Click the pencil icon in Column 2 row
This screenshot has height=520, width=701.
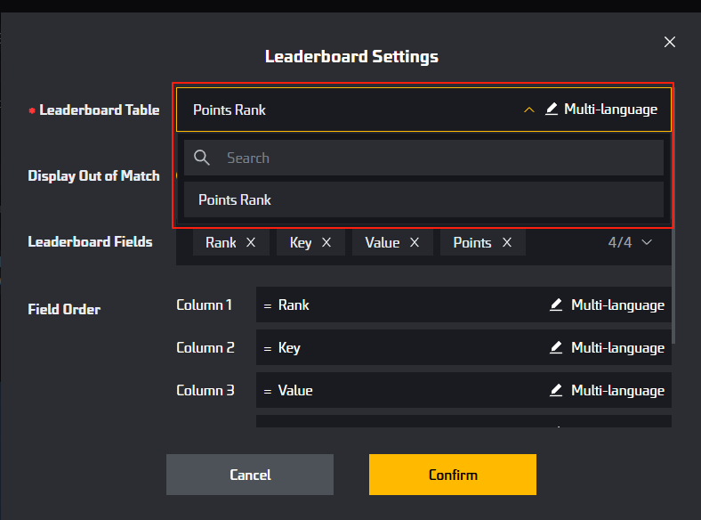click(x=556, y=347)
